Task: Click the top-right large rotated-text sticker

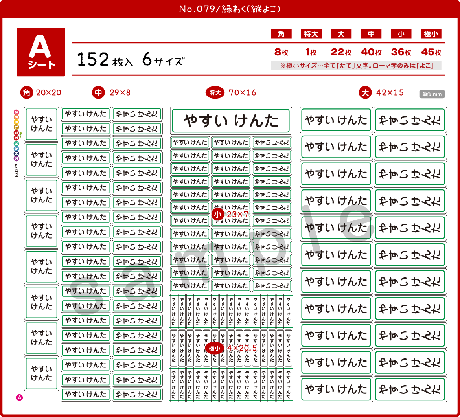Action: coord(410,120)
